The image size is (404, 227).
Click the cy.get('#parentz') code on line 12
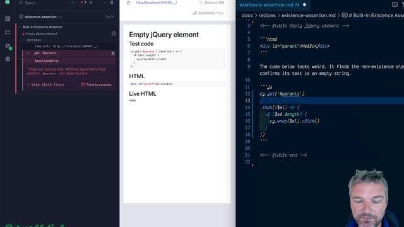[282, 94]
